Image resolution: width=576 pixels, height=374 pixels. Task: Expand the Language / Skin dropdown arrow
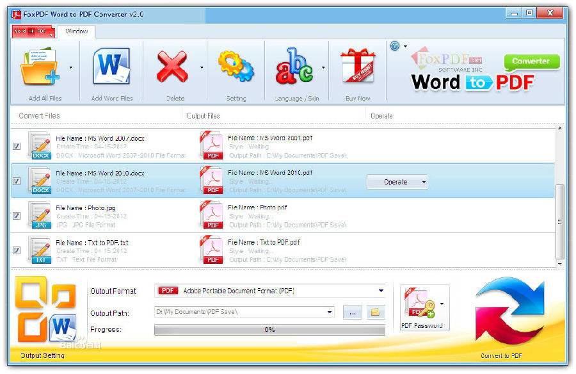[323, 67]
